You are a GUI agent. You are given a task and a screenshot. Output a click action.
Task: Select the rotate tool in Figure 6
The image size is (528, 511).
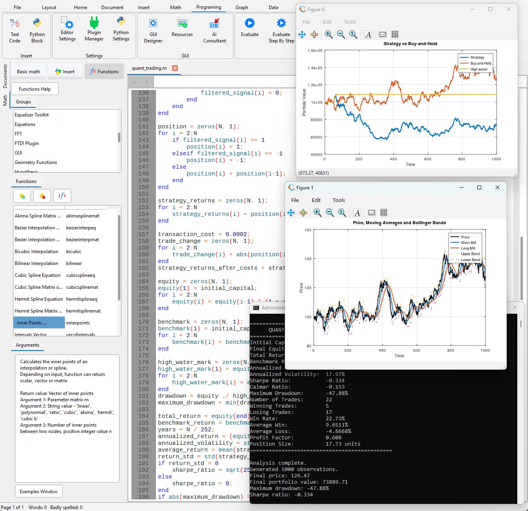point(314,34)
